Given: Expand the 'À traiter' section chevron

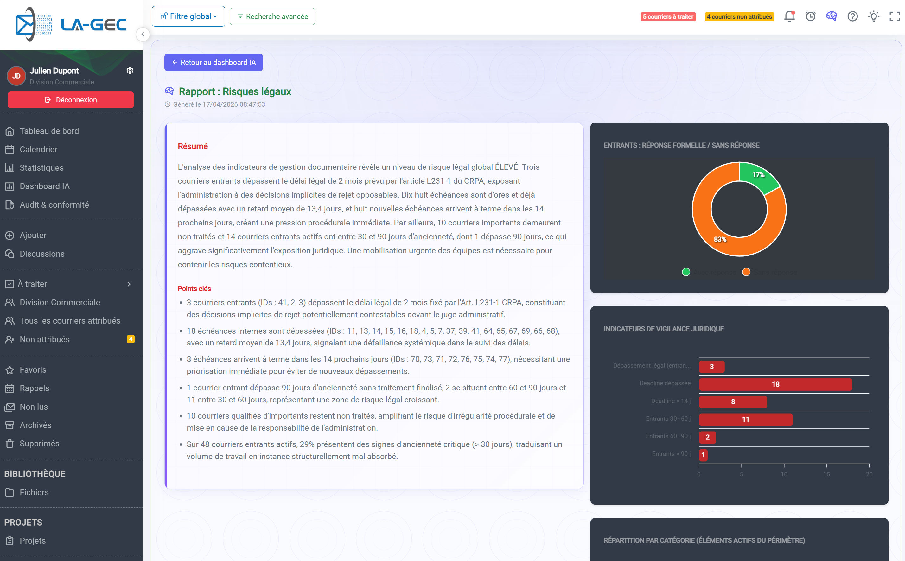Looking at the screenshot, I should 129,284.
